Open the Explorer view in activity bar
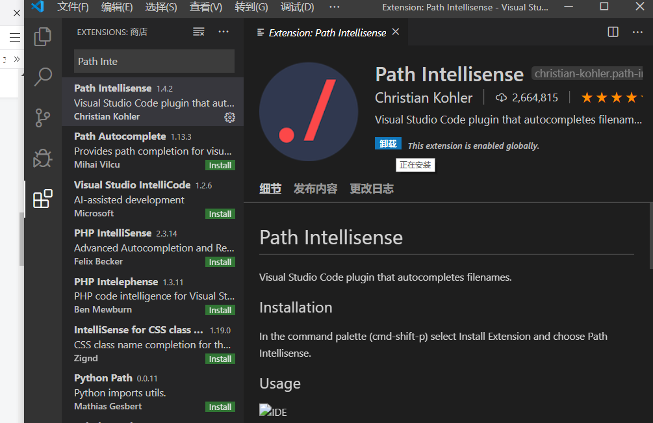 point(42,36)
